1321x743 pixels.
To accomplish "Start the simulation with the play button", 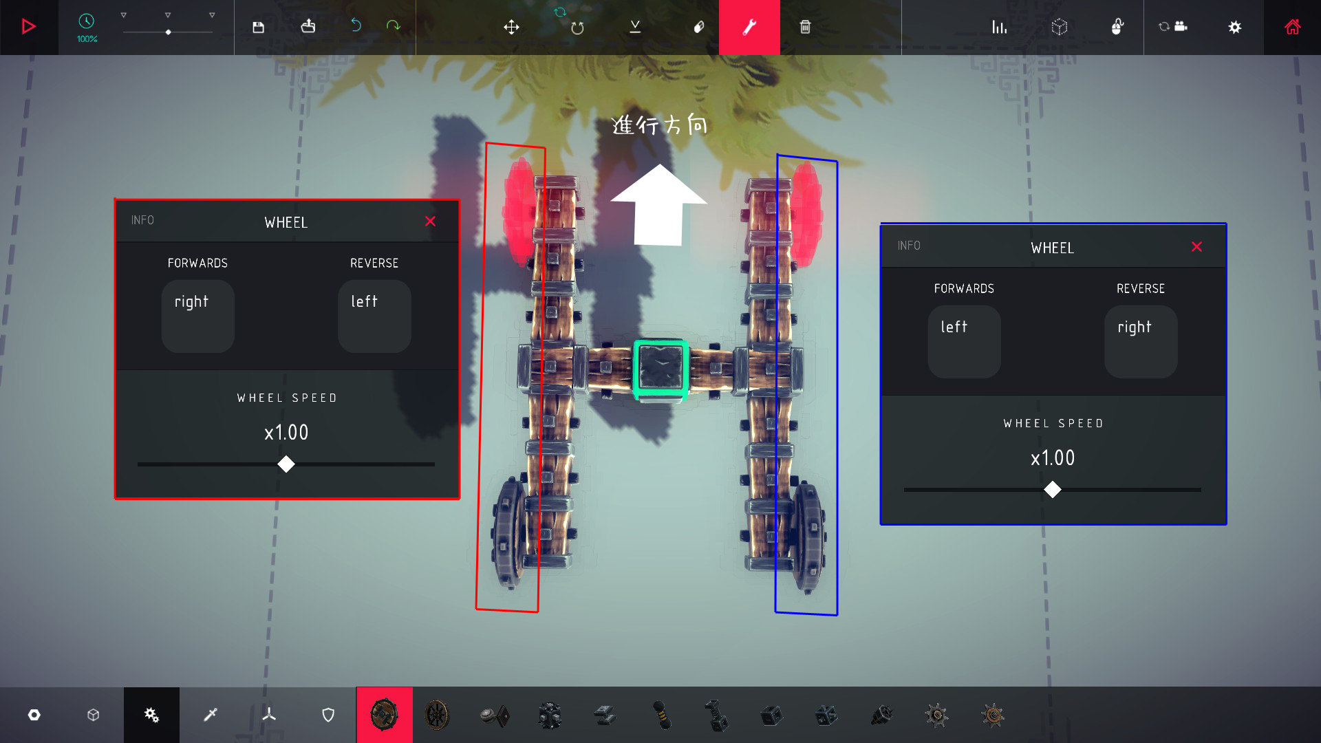I will click(x=28, y=27).
